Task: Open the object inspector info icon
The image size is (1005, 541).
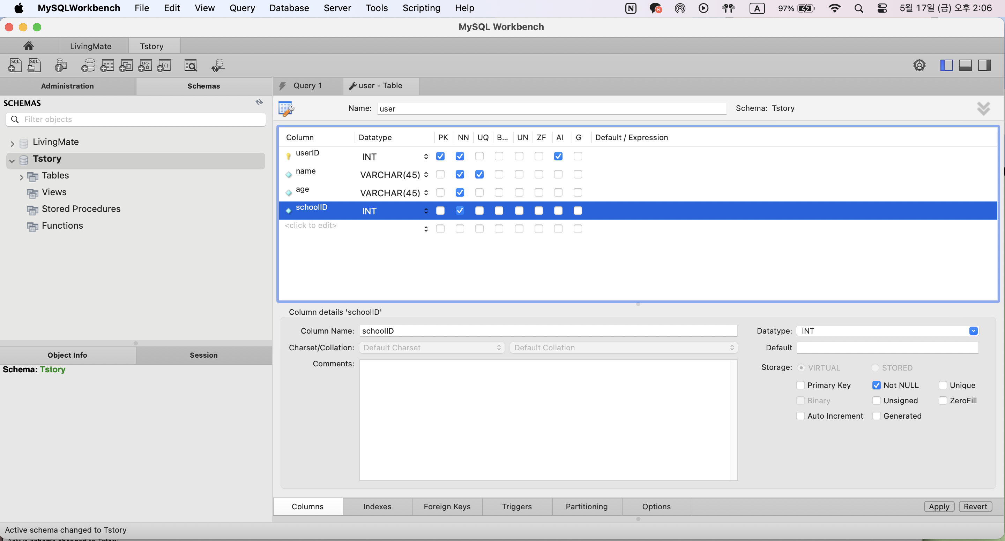Action: coord(60,65)
